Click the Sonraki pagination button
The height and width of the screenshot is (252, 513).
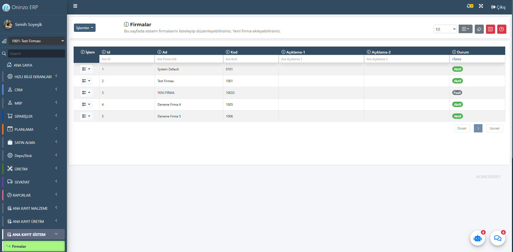(495, 128)
